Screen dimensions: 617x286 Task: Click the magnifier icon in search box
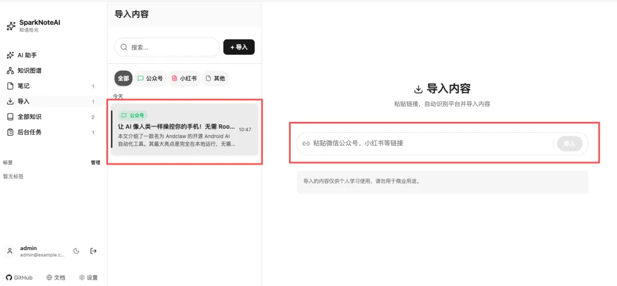(123, 47)
